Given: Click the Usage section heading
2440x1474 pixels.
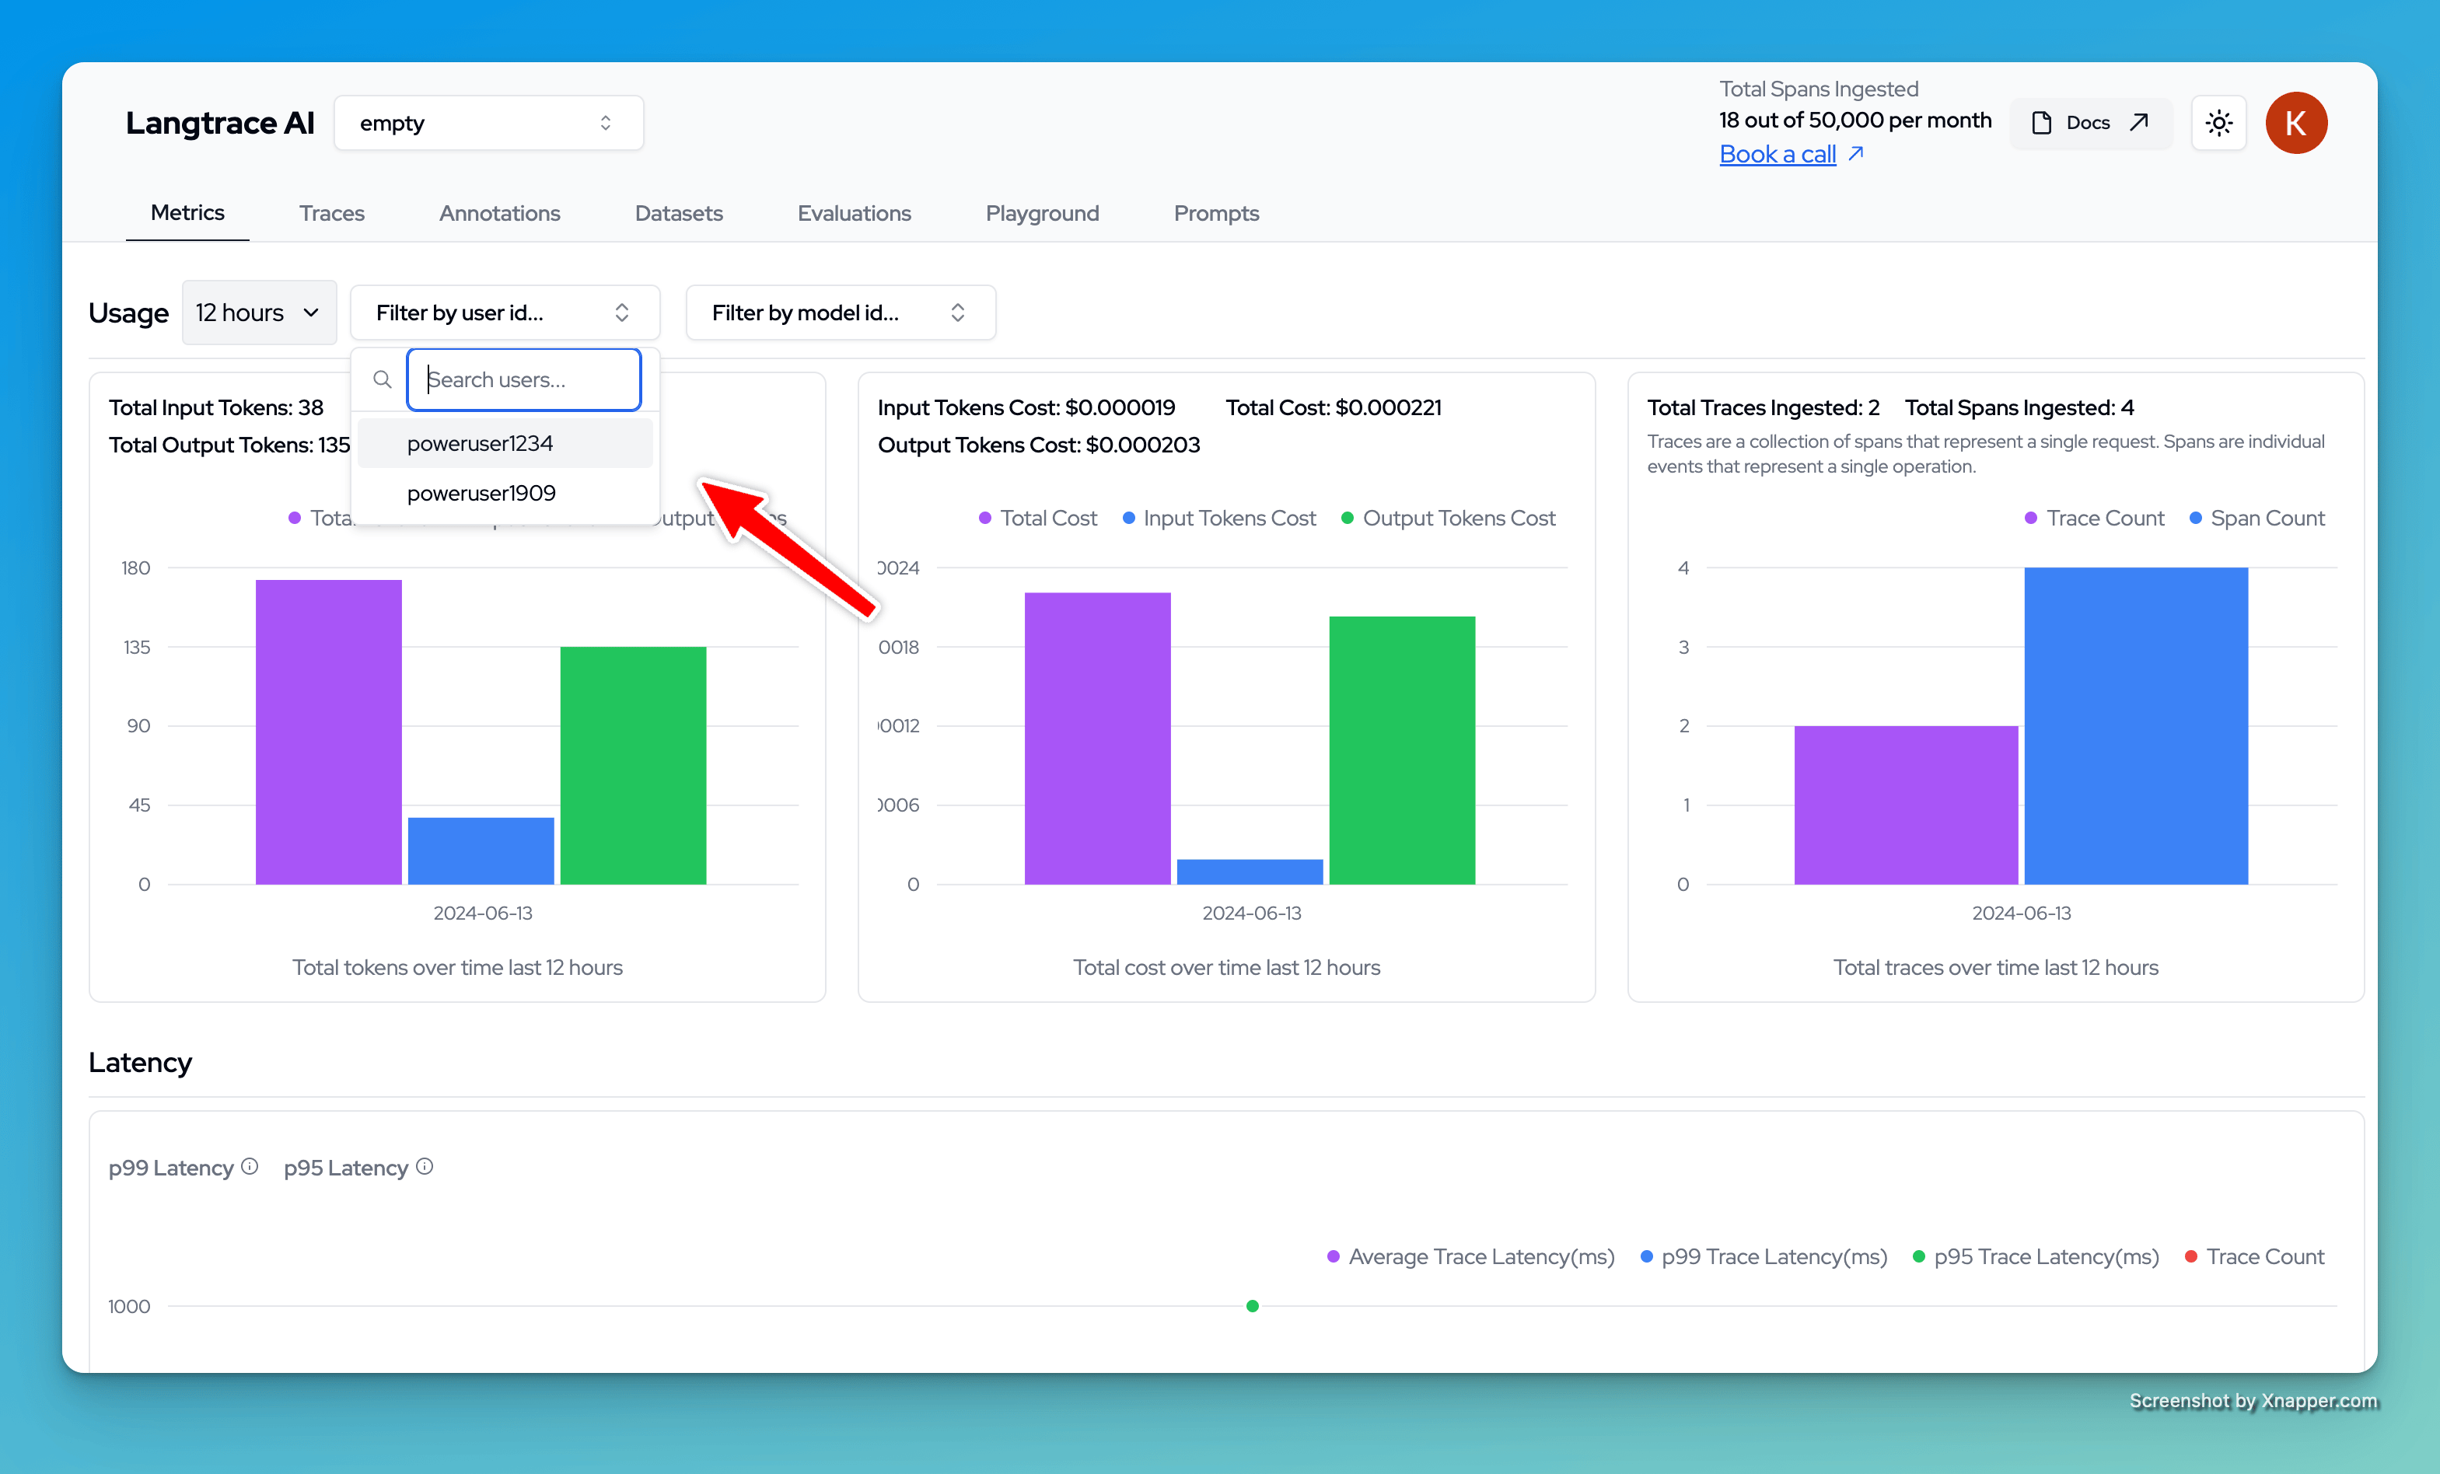Looking at the screenshot, I should [128, 313].
